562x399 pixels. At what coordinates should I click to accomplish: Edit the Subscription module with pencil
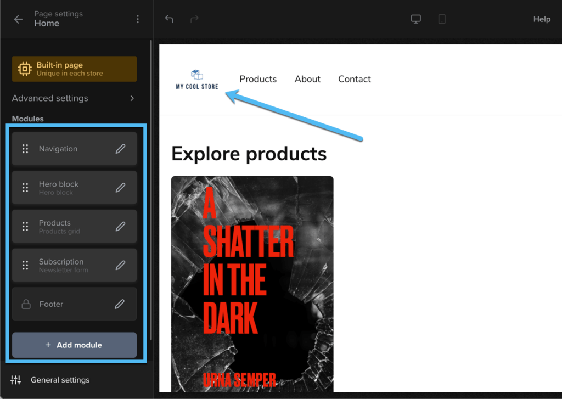point(120,265)
